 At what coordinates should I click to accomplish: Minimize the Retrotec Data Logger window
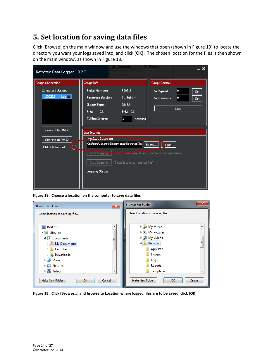coord(198,69)
